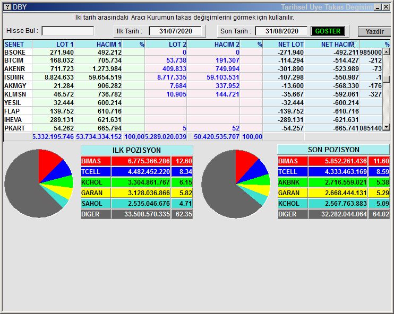Select the KLMSN row
Screen dimensions: 394x314
tap(193, 94)
